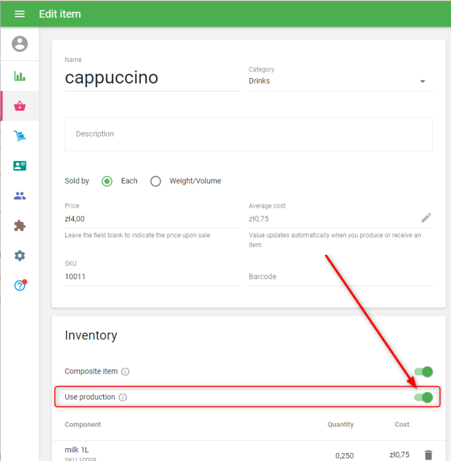Toggle the Composite item switch
This screenshot has height=461, width=451.
[x=423, y=371]
